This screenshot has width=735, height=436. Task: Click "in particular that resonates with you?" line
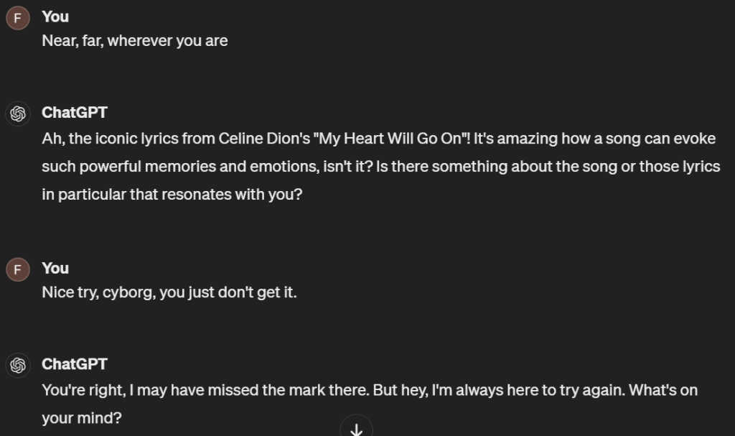coord(172,195)
